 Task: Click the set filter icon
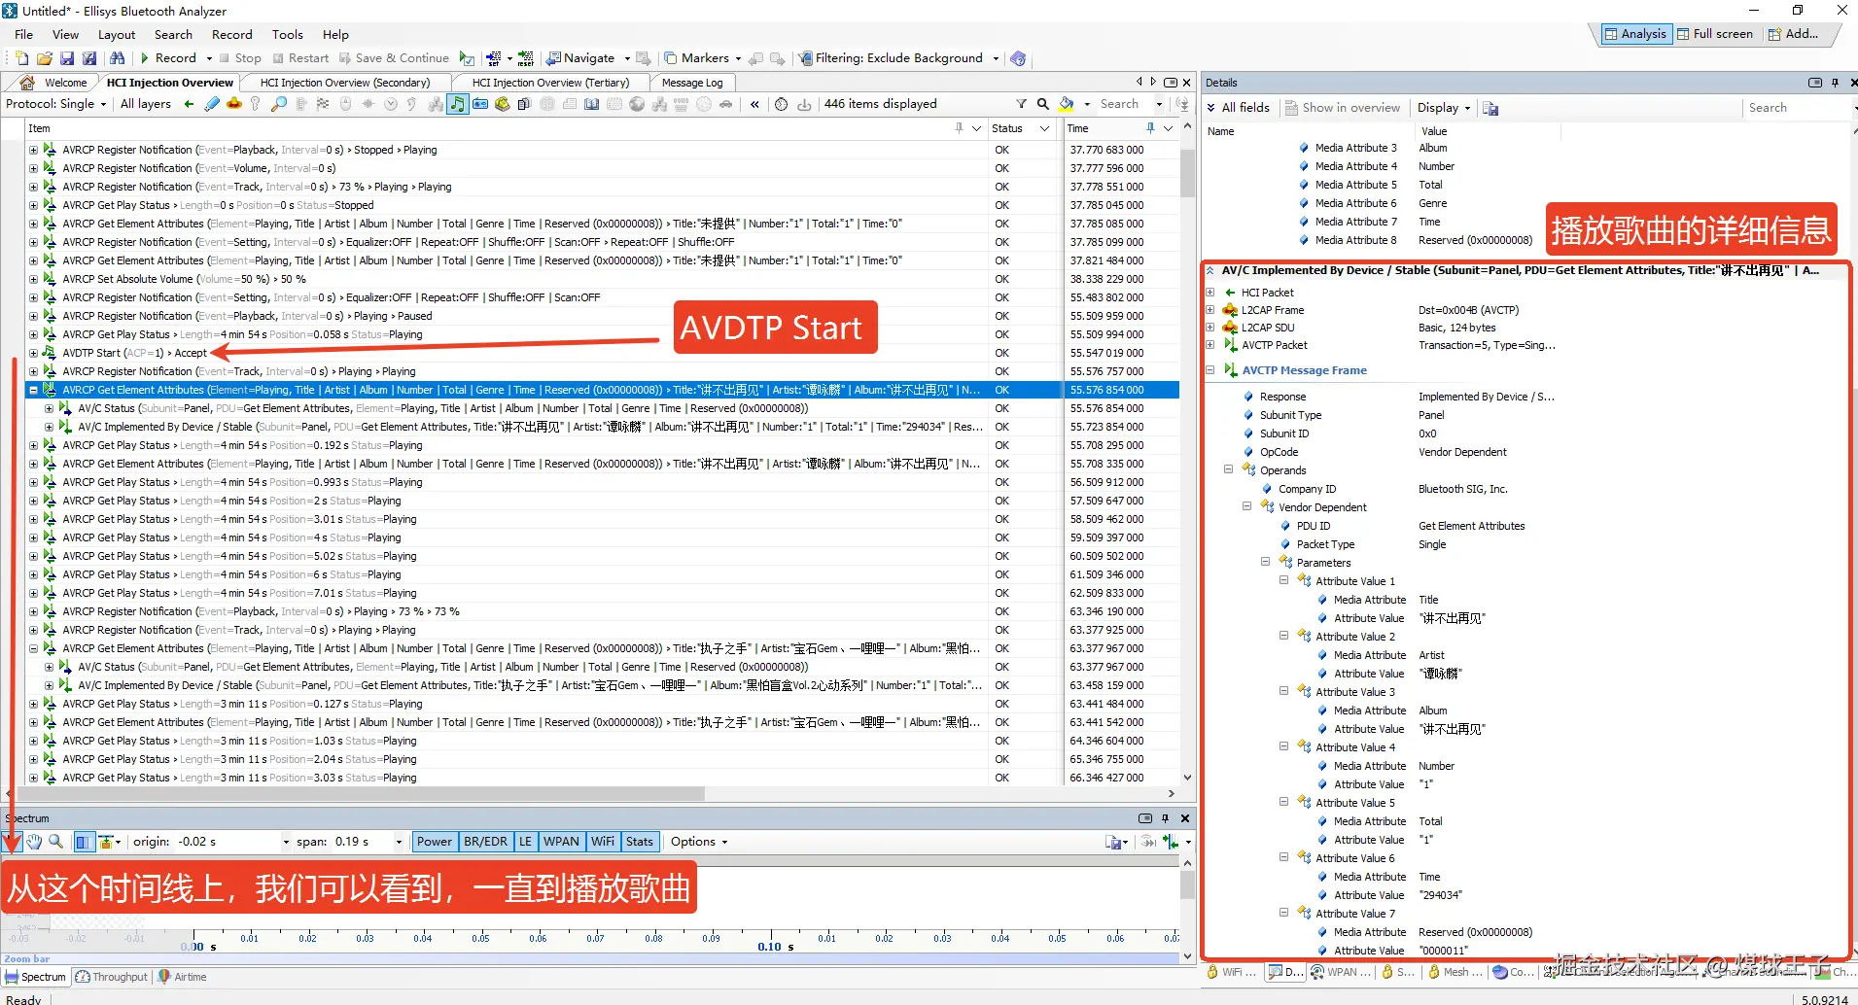[493, 58]
